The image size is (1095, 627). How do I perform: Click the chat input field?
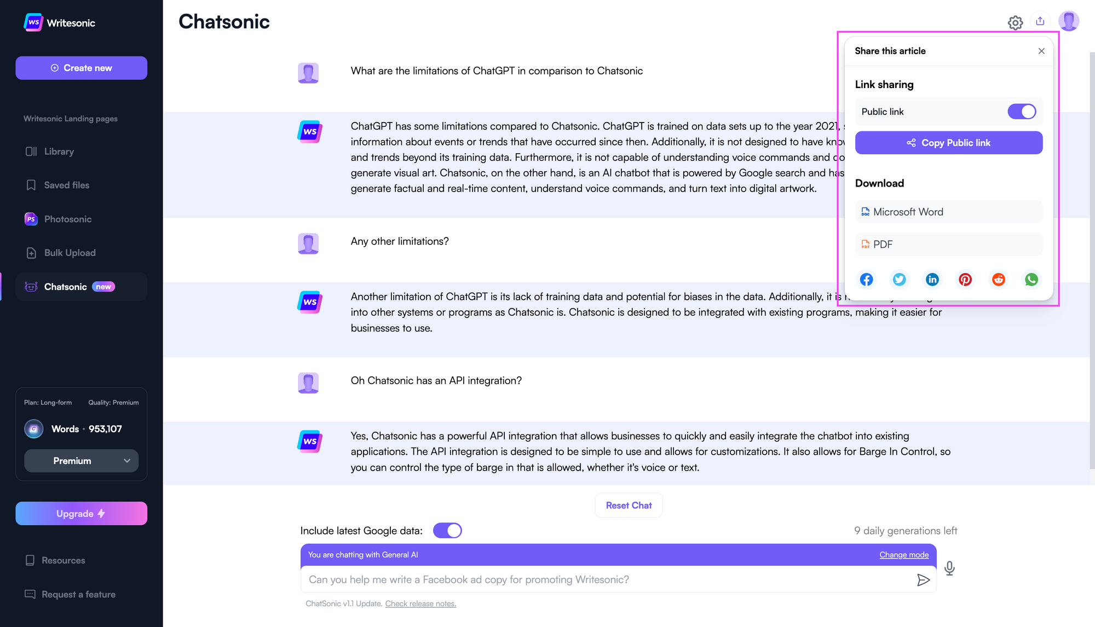tap(609, 579)
